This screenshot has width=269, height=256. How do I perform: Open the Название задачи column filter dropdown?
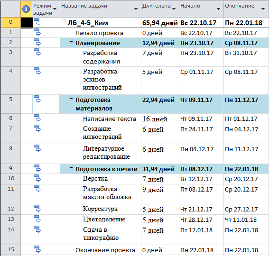pos(136,9)
